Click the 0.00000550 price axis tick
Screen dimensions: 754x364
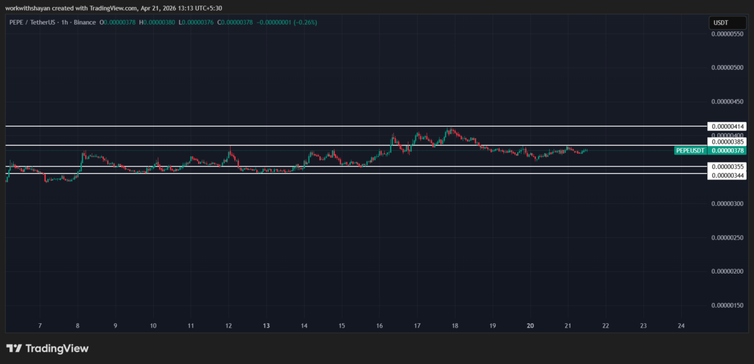pos(728,34)
